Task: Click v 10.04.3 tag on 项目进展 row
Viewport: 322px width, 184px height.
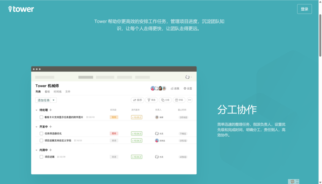Action: 136,157
